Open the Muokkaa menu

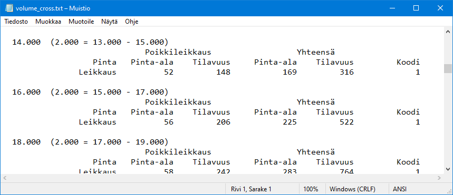click(48, 22)
